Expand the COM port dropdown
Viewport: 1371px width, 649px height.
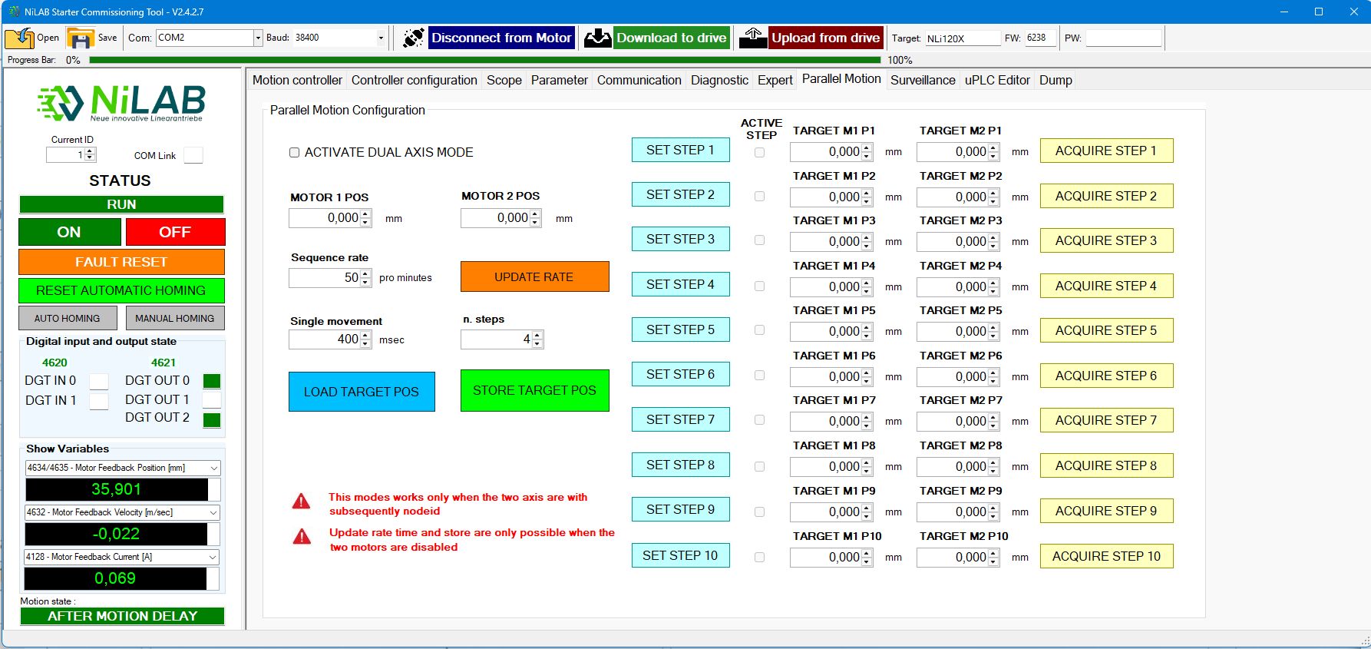(258, 38)
